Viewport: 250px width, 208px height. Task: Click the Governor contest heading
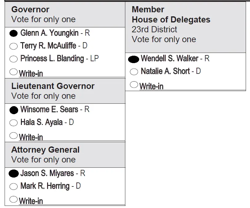pos(30,10)
